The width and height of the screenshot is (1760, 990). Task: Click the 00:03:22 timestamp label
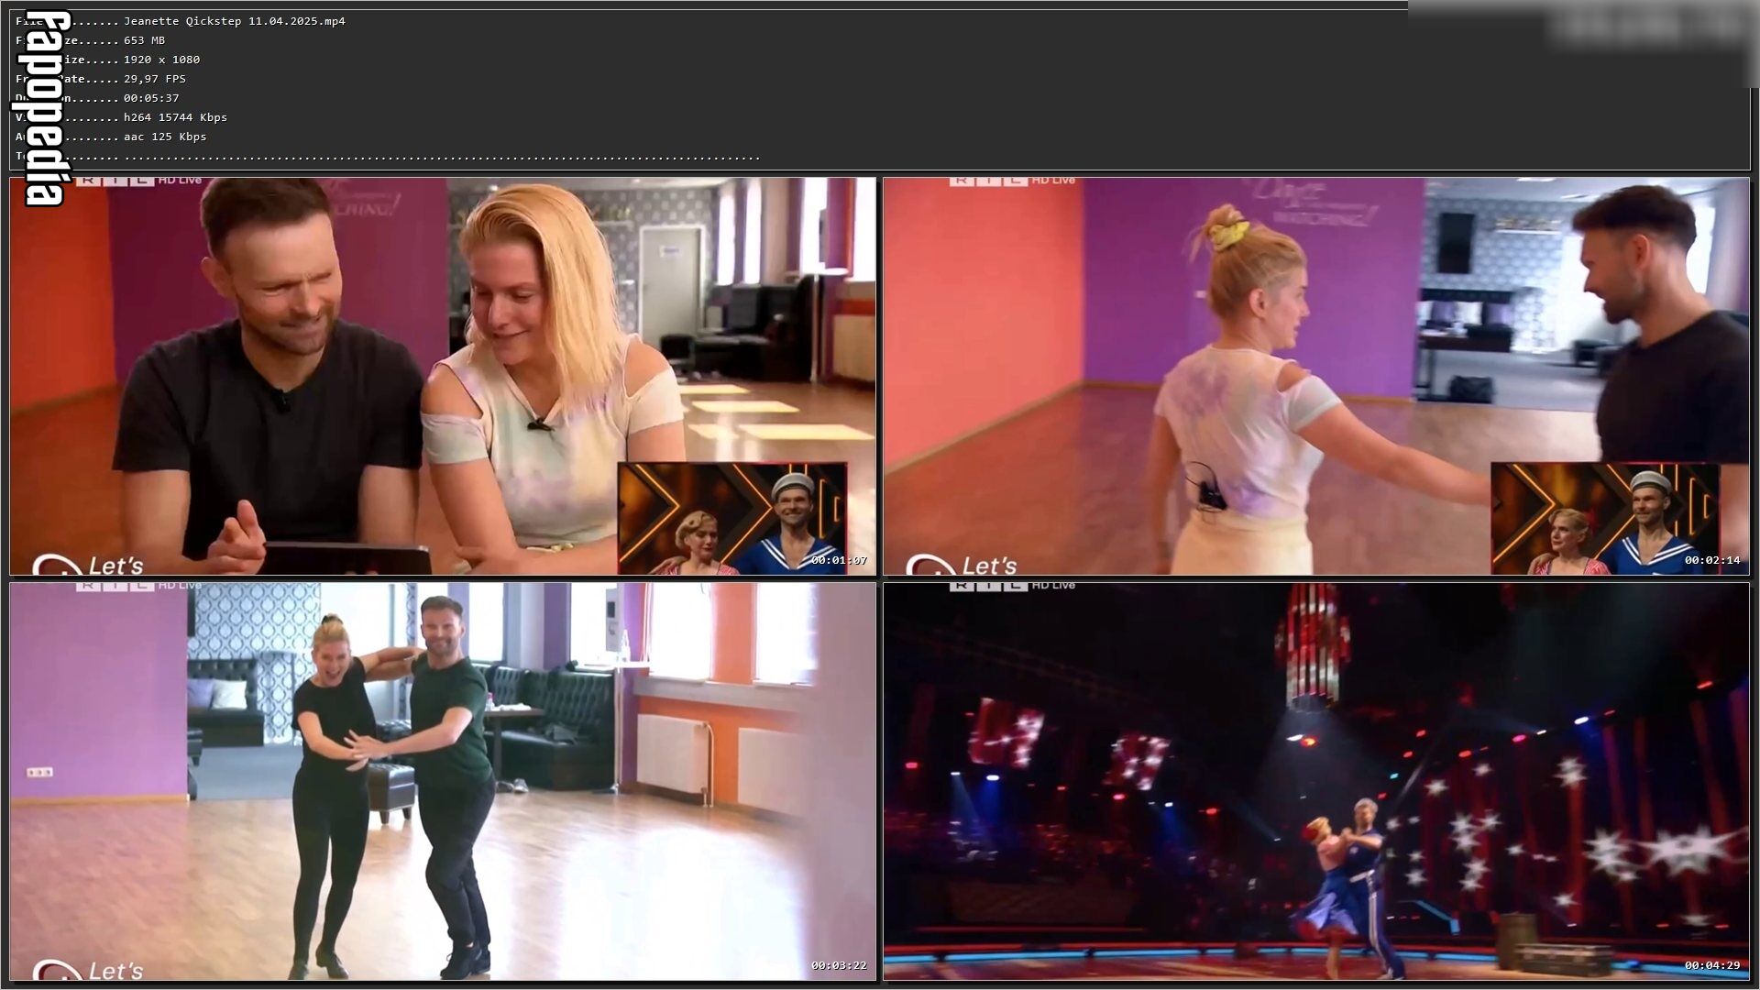[839, 965]
